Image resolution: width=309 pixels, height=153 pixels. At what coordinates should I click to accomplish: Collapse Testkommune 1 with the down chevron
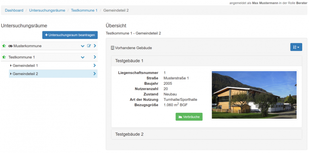[82, 57]
